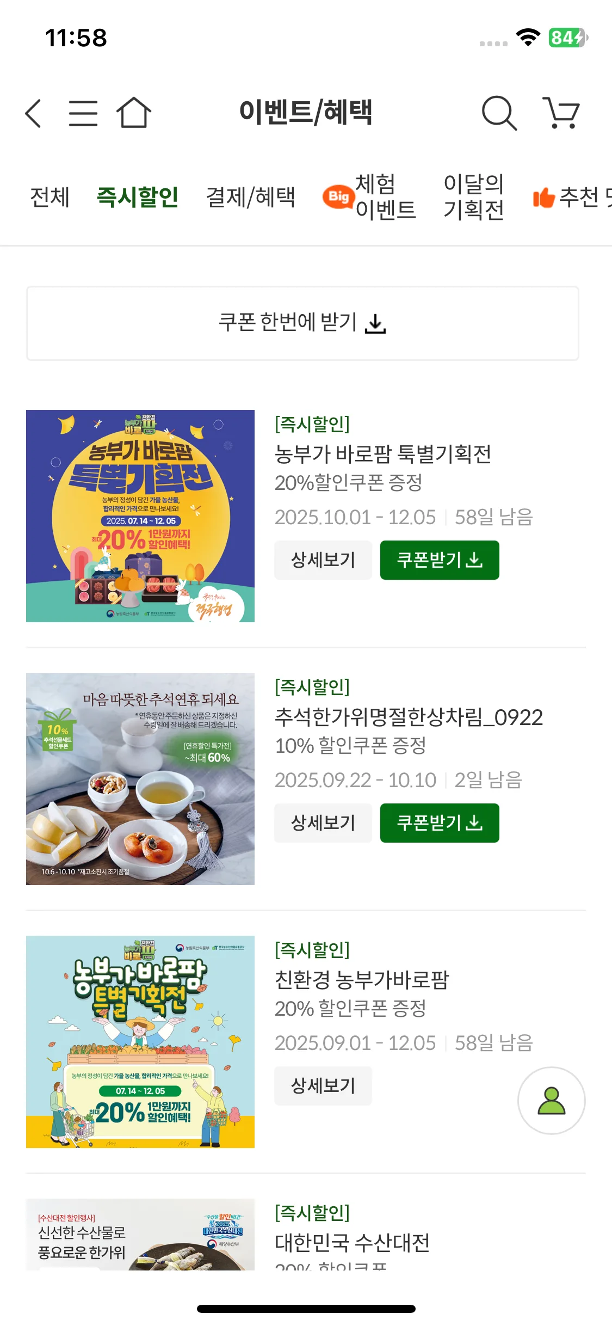Select the 즉시할인 tab
The width and height of the screenshot is (612, 1326).
click(138, 197)
